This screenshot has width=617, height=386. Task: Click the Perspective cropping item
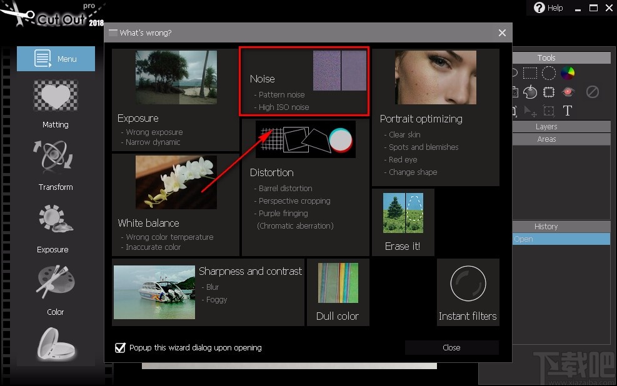coord(294,201)
